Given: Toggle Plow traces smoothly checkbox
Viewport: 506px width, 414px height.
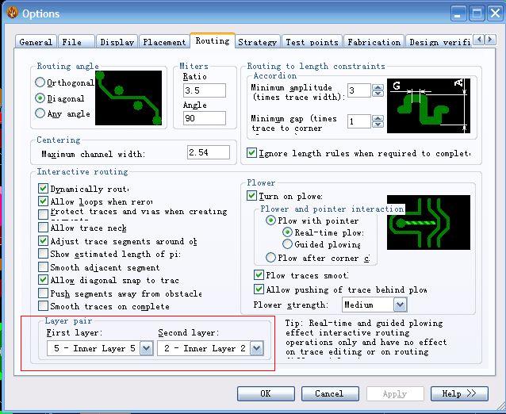Looking at the screenshot, I should pos(259,275).
